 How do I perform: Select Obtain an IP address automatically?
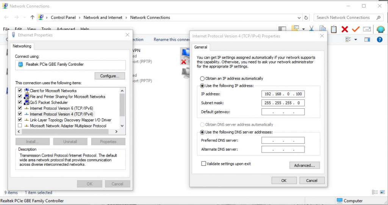[202, 79]
